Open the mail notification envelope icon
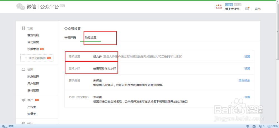 click(x=247, y=9)
